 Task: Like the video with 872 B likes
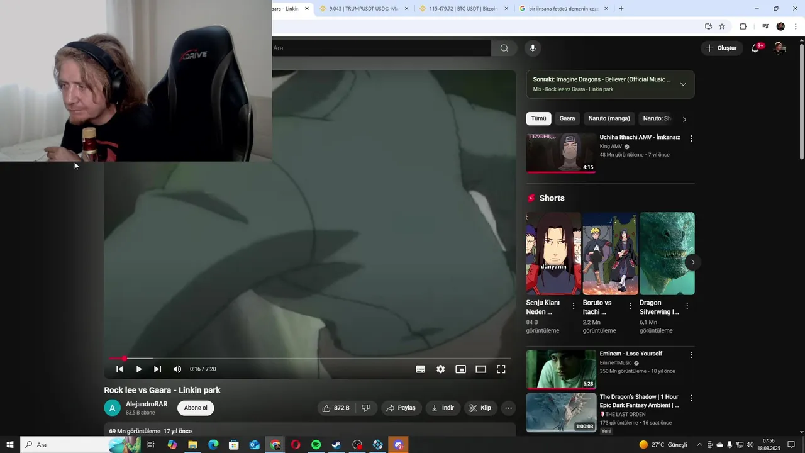click(x=336, y=408)
